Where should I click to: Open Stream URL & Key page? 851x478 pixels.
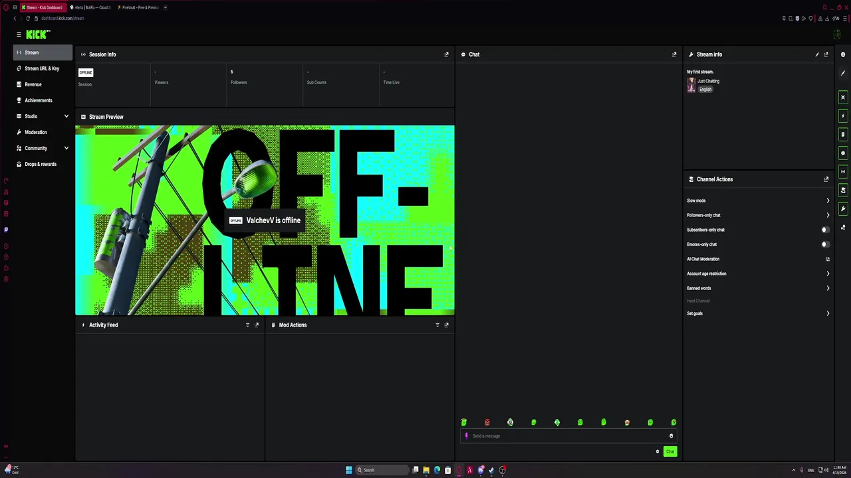(x=43, y=68)
